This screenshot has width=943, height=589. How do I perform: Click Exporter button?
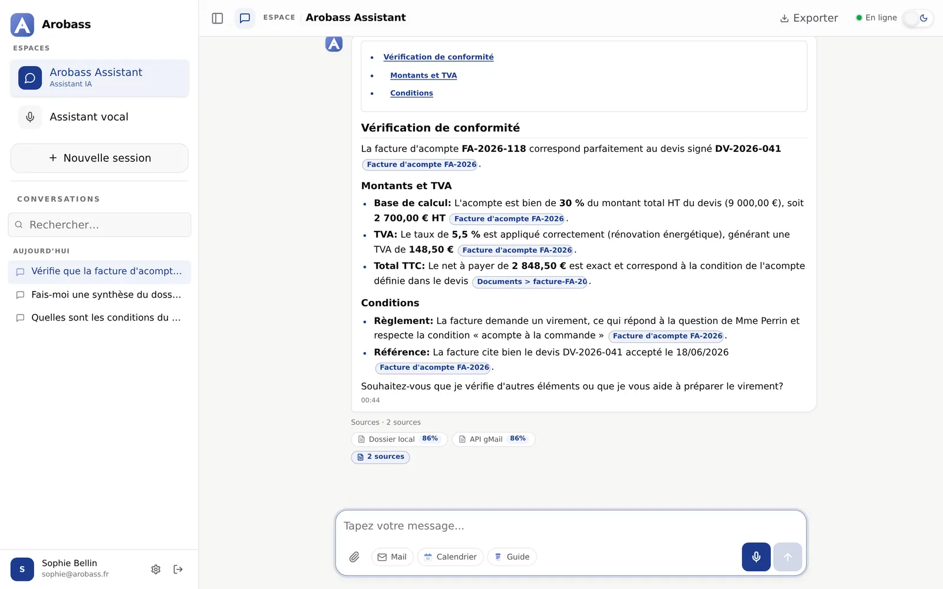[x=809, y=18]
